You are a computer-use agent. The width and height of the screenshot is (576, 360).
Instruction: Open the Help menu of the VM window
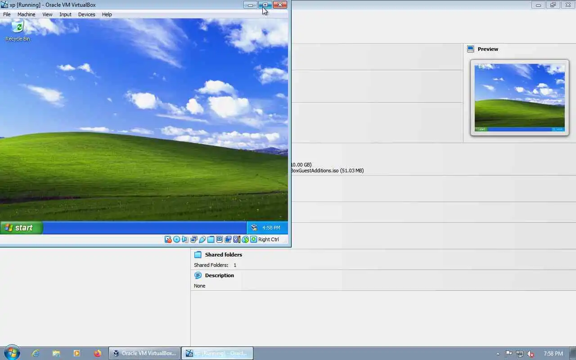[107, 14]
